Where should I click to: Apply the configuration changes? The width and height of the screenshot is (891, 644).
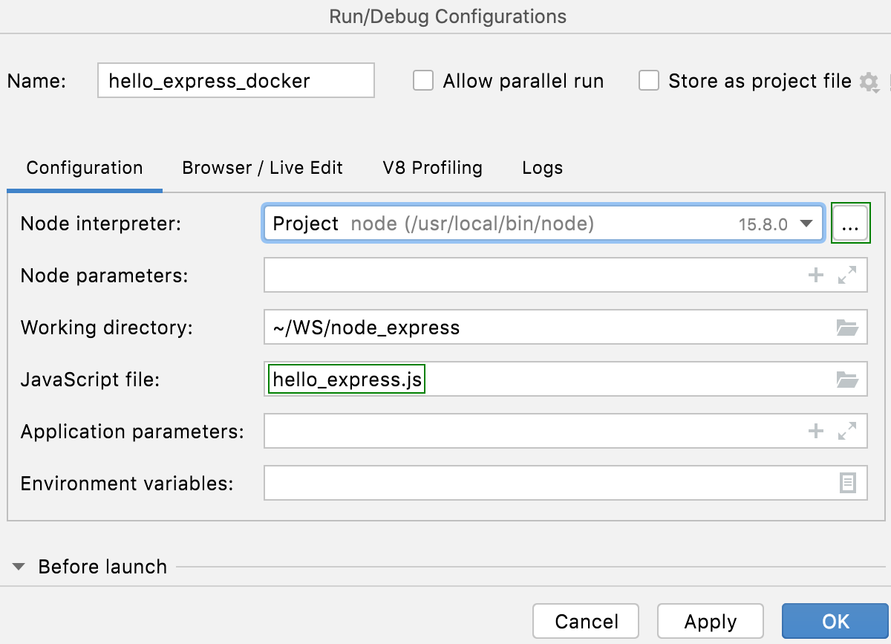pyautogui.click(x=710, y=621)
